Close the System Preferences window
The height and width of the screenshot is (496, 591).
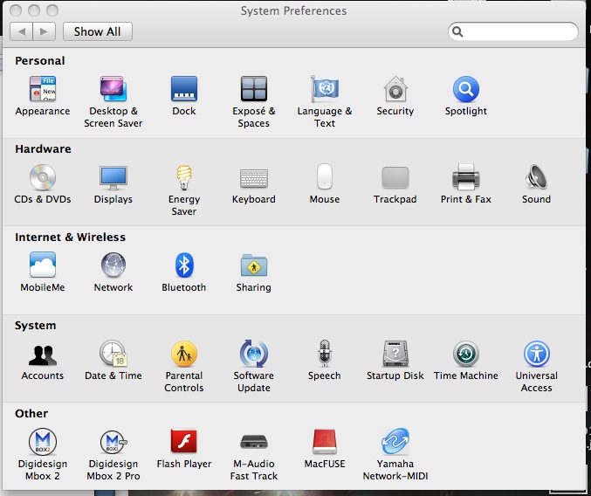[16, 10]
